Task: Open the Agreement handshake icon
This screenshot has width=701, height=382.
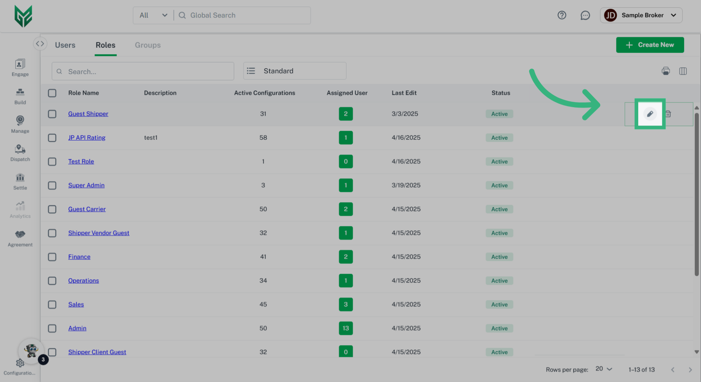Action: tap(20, 238)
